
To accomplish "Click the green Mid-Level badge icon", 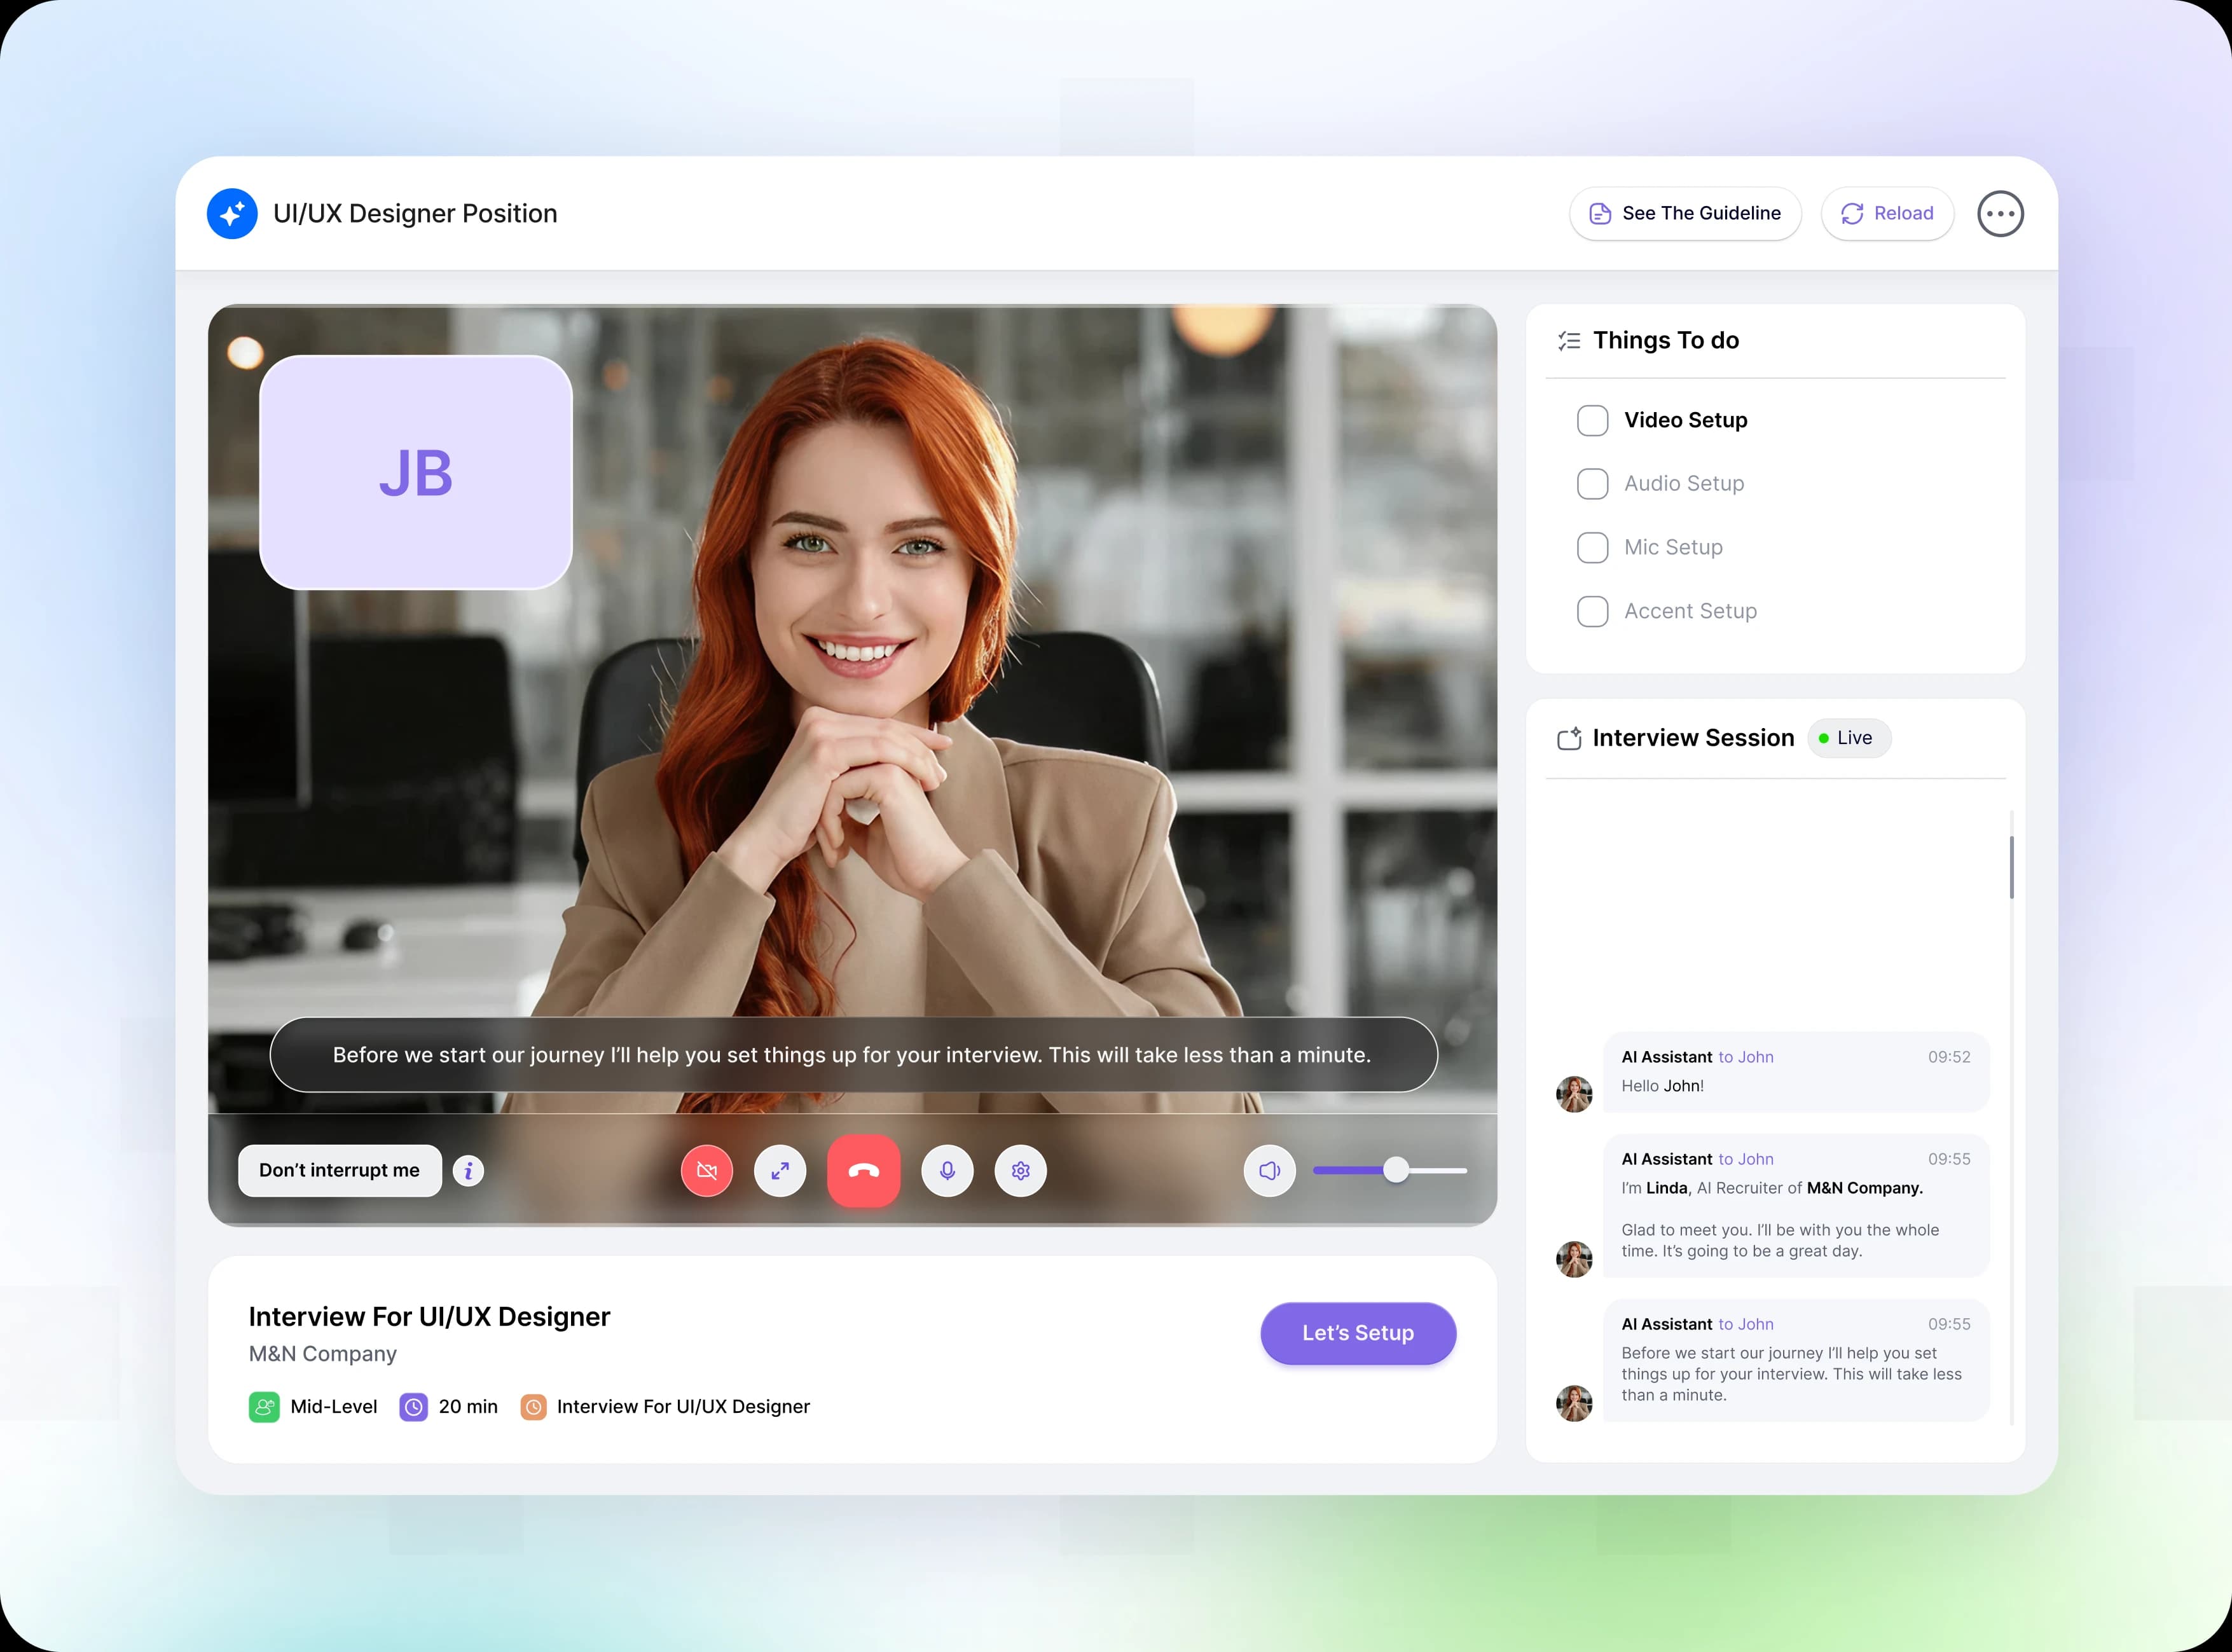I will pos(264,1407).
